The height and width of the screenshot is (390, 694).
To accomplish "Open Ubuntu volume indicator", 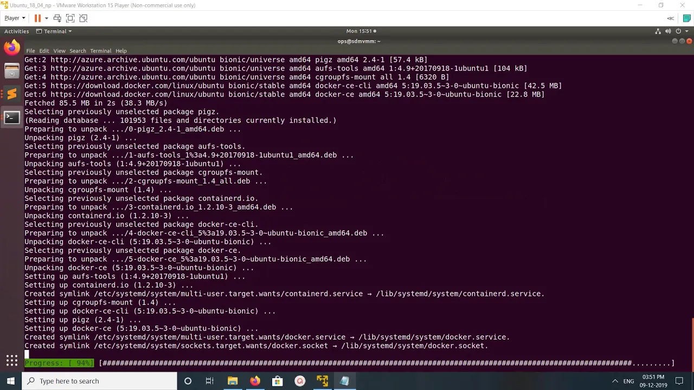I will click(668, 31).
